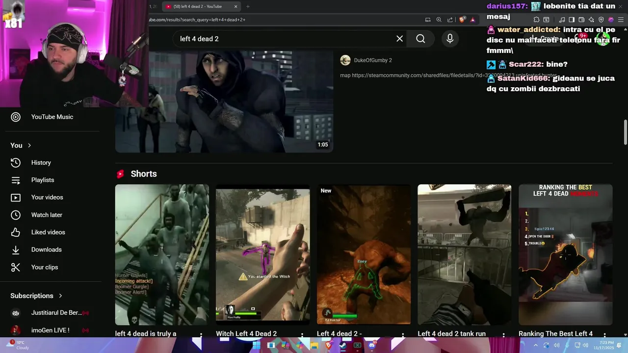
Task: Click the Your clips scissors icon
Action: (x=16, y=267)
